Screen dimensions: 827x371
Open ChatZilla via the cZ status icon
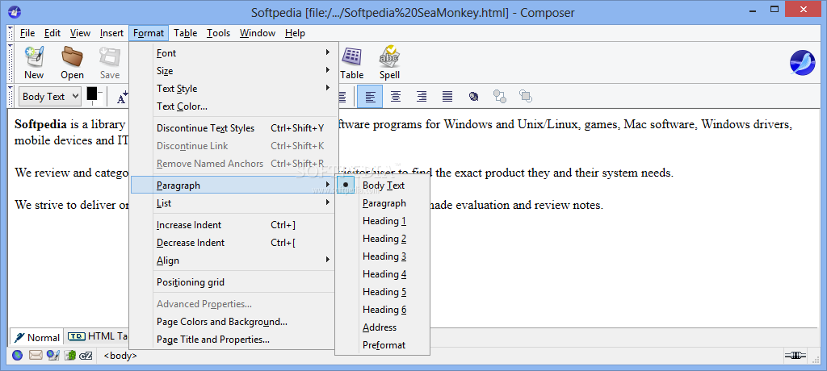[x=86, y=356]
